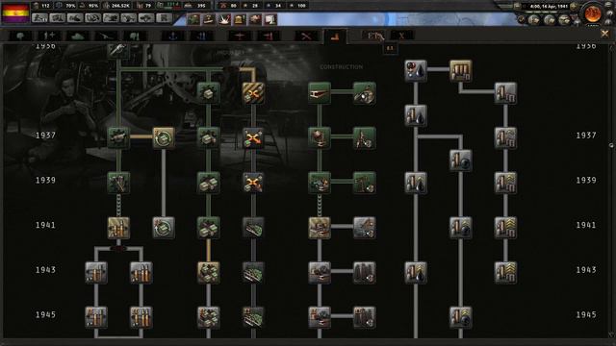Select Excavation I next to Construction I

[x=364, y=93]
